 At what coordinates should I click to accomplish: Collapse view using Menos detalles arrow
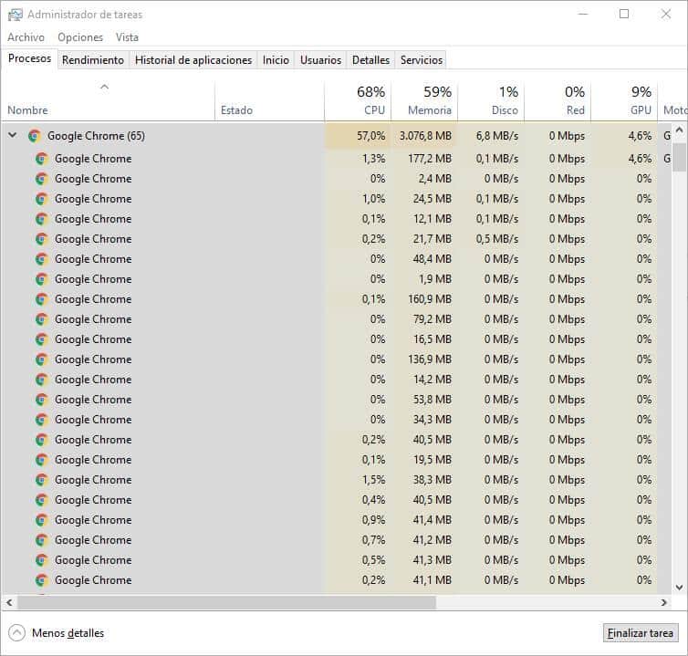16,633
